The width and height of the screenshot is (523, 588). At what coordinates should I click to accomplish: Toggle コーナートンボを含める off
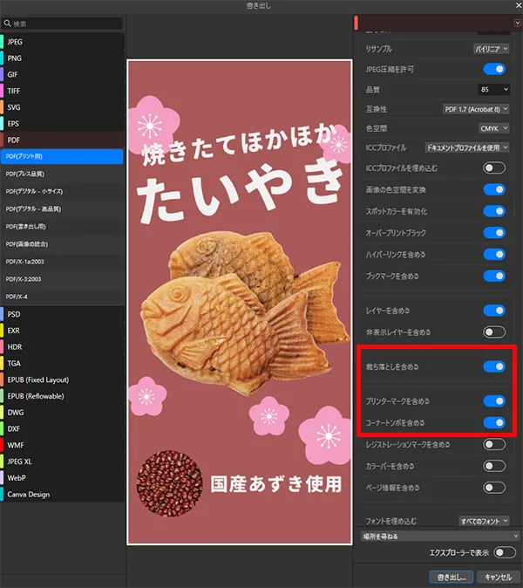[x=494, y=423]
